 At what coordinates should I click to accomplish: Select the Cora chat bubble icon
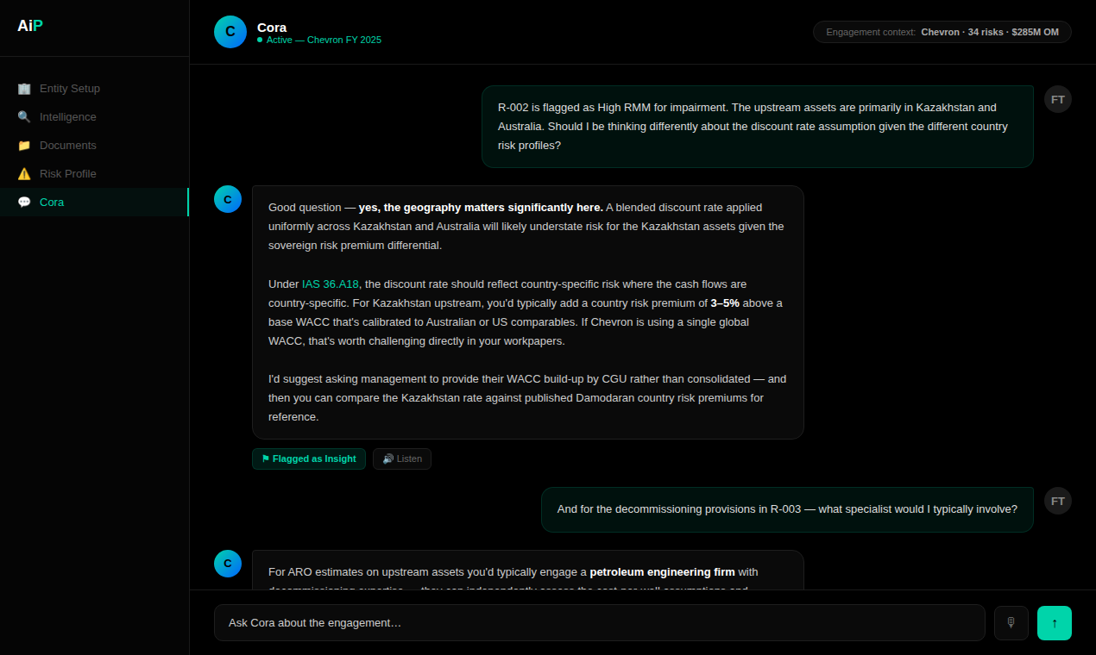click(24, 202)
